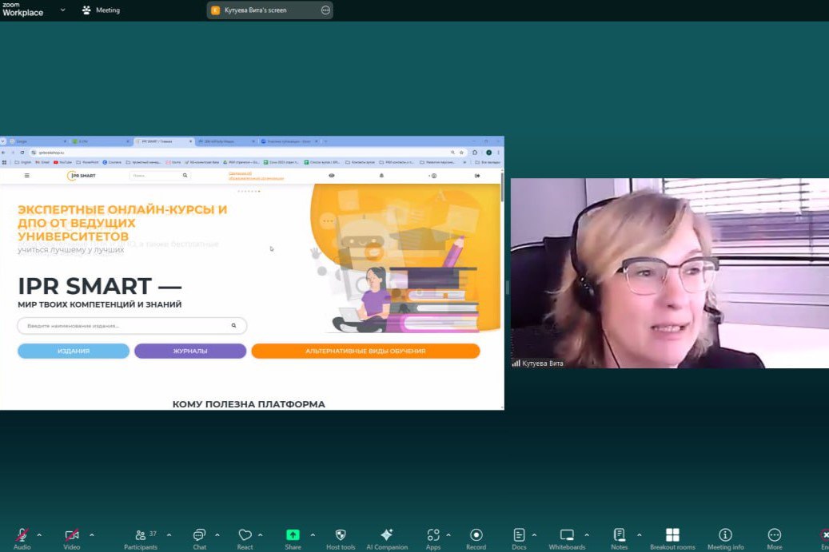Open the More menu in toolbar

[x=774, y=535]
